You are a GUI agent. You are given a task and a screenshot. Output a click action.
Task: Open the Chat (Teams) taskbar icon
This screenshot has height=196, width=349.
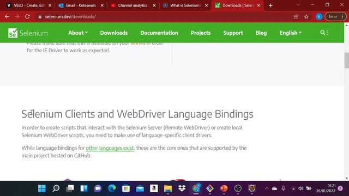coord(98,188)
